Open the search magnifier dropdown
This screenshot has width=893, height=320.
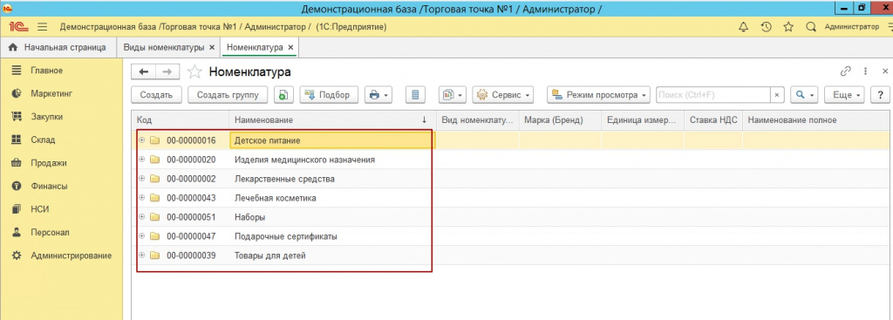[805, 95]
